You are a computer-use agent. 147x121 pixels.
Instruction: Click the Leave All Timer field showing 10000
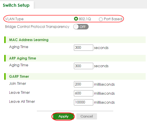(83, 102)
